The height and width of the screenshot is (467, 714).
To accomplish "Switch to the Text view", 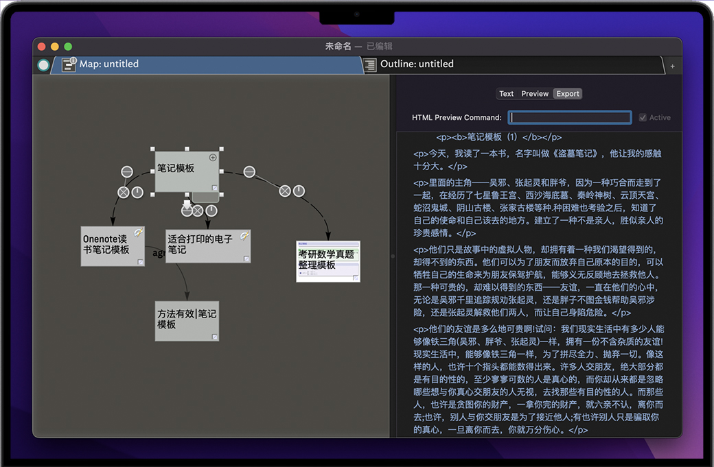I will click(507, 94).
